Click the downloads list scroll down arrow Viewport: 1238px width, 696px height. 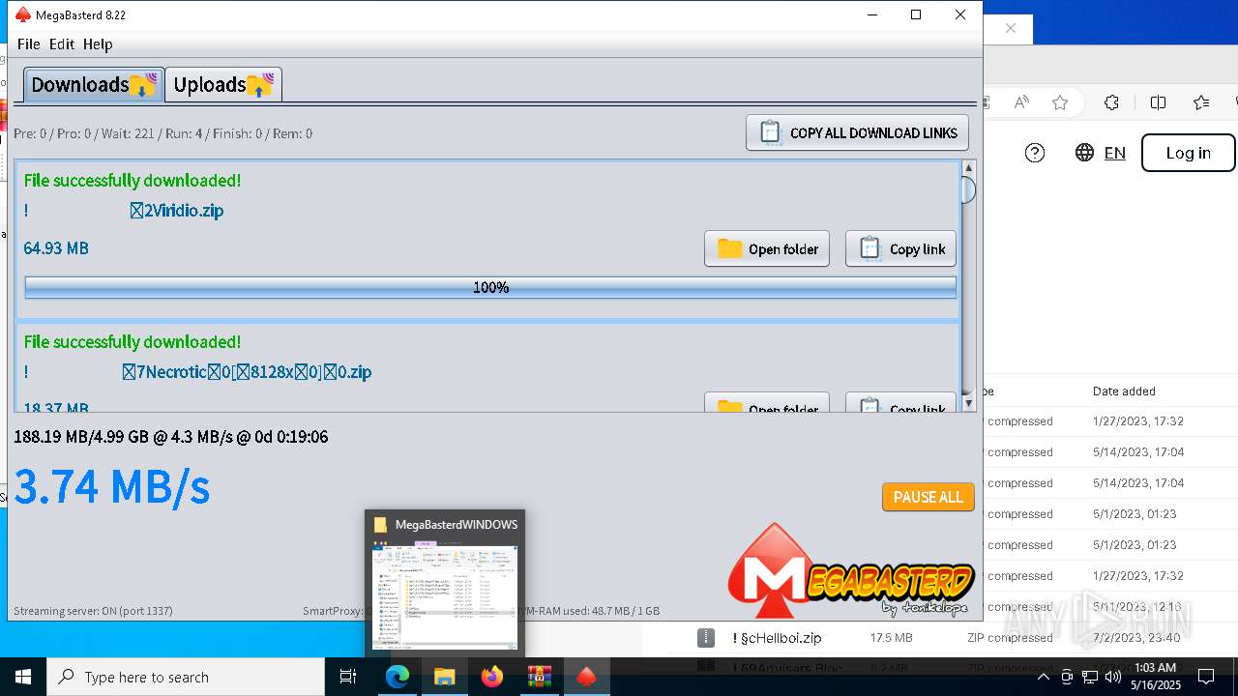pos(968,403)
